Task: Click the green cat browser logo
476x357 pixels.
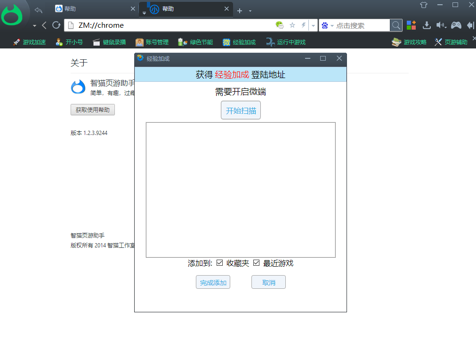Action: (x=12, y=15)
